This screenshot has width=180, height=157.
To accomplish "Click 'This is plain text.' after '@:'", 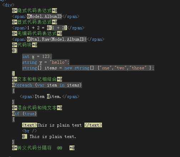I will pyautogui.click(x=53, y=137).
